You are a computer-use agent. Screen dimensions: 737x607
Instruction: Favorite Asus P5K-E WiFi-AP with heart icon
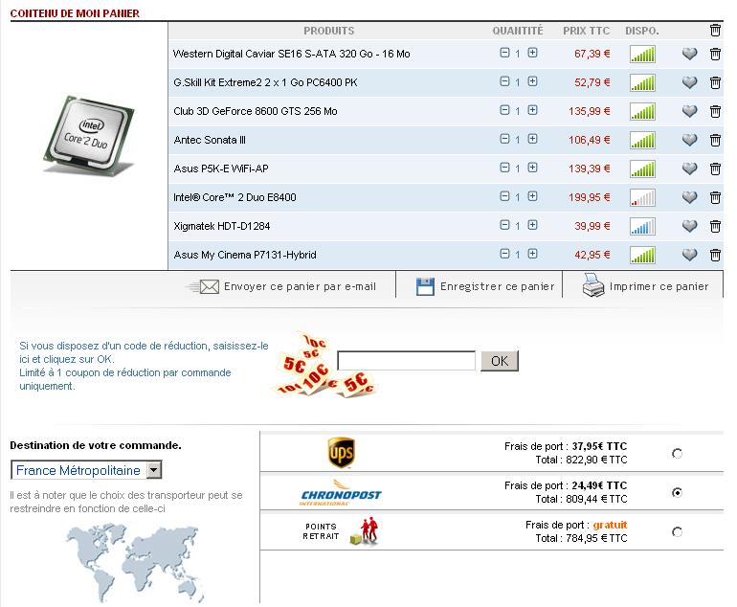(x=689, y=169)
